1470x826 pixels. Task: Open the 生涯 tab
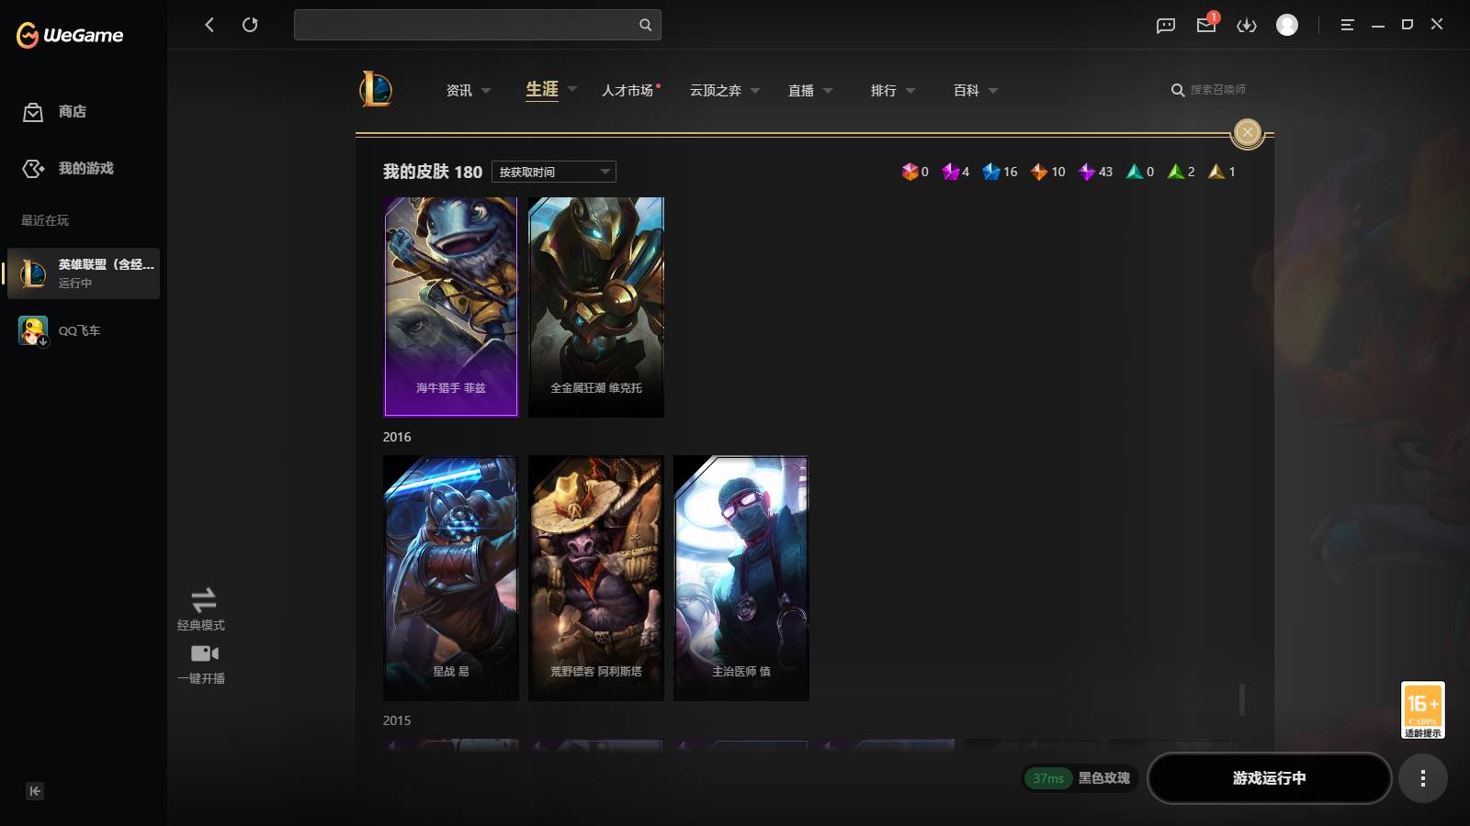click(x=542, y=90)
